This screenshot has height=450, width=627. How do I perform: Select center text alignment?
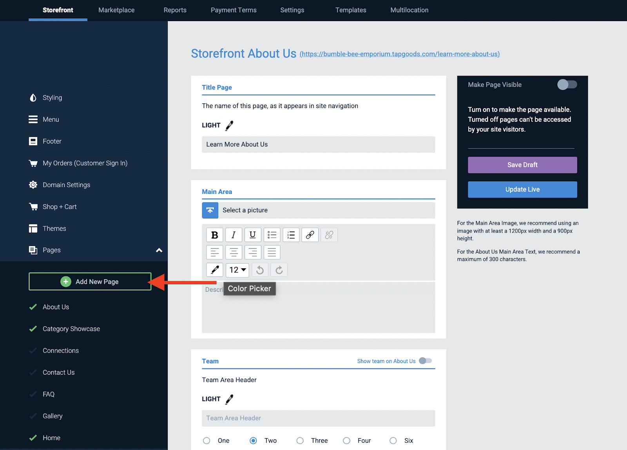point(234,252)
